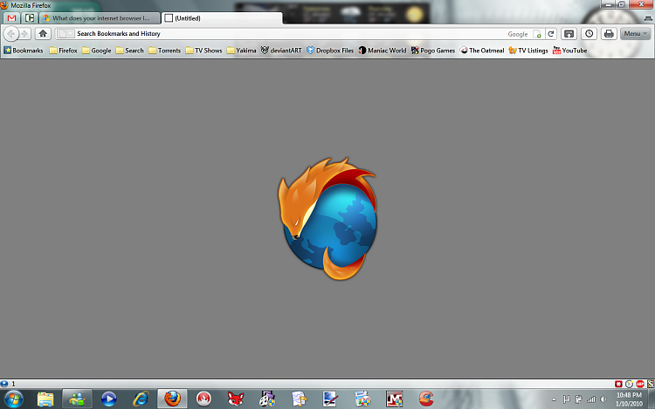This screenshot has height=409, width=655.
Task: Switch to the green pinned tab
Action: coord(29,18)
